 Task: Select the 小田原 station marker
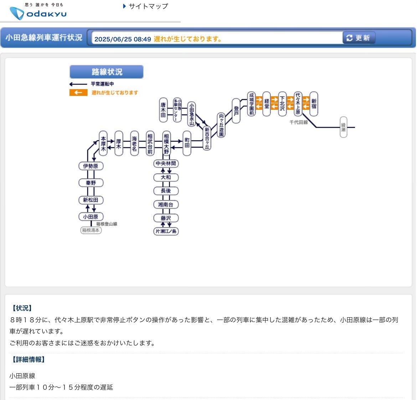click(91, 216)
